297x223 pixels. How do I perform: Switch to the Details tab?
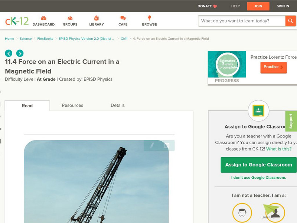click(x=118, y=106)
